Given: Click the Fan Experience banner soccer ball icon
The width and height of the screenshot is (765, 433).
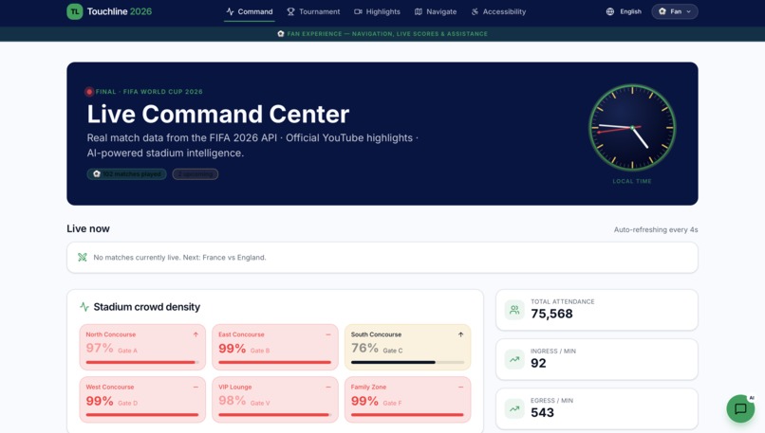Looking at the screenshot, I should coord(281,33).
